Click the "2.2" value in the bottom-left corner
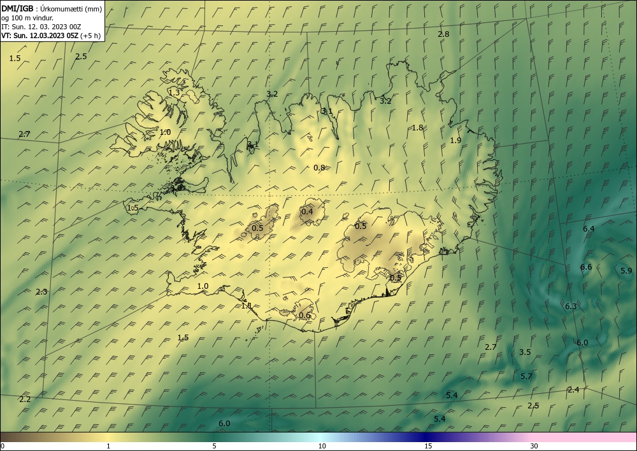Image resolution: width=637 pixels, height=451 pixels. (25, 399)
